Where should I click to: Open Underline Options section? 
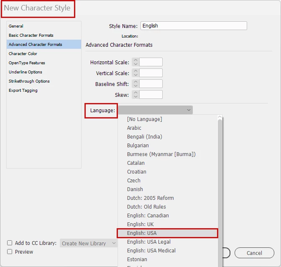(x=44, y=72)
